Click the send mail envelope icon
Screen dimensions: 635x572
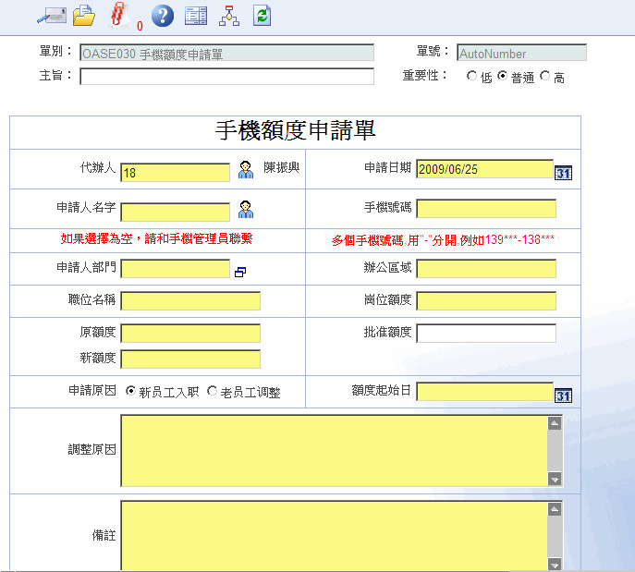pyautogui.click(x=51, y=15)
